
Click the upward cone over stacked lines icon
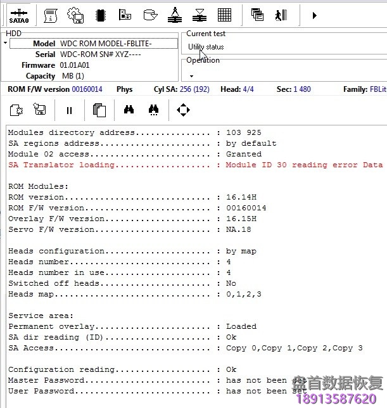tap(175, 15)
